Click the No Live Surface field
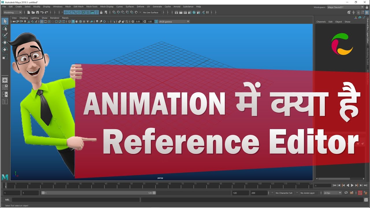The height and width of the screenshot is (208, 370). pos(151,12)
